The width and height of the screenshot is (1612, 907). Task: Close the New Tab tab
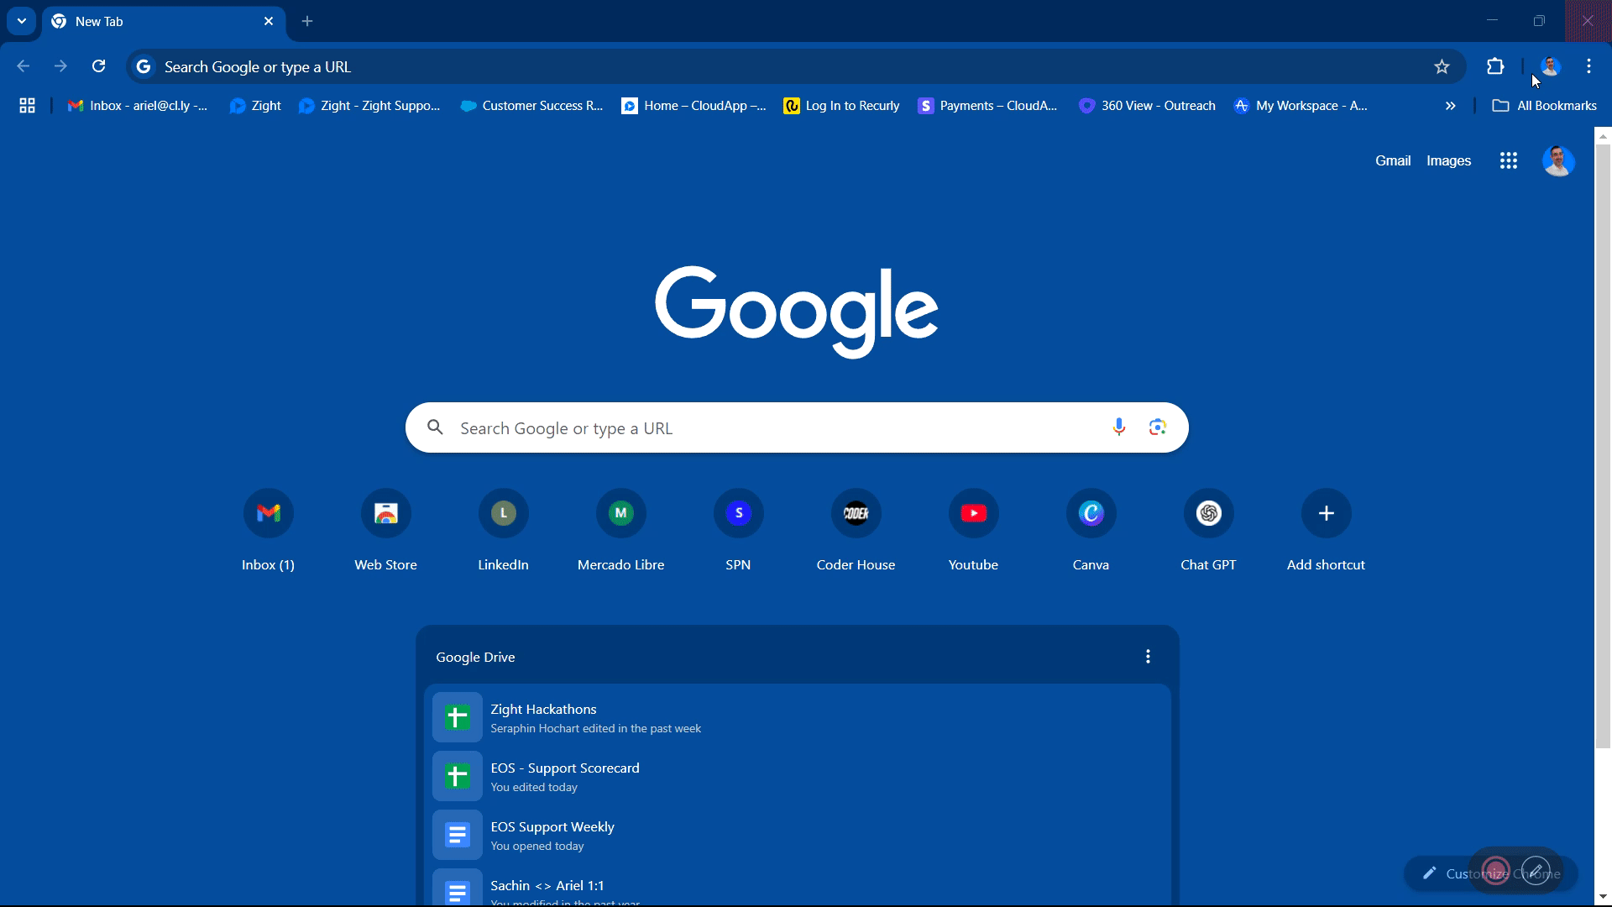pos(269,21)
